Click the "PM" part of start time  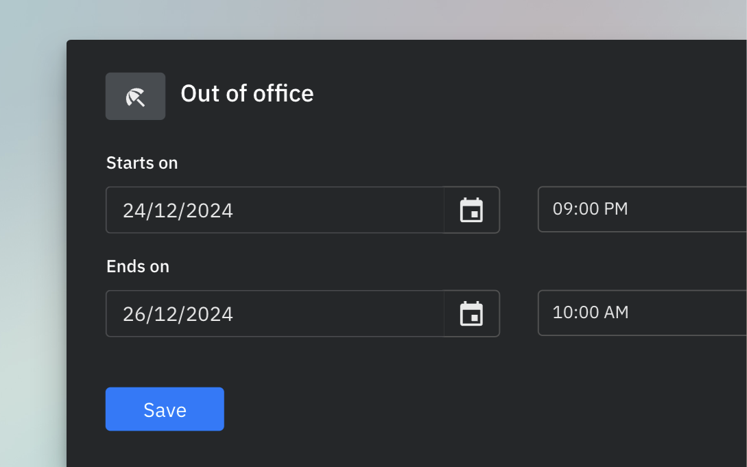coord(616,209)
